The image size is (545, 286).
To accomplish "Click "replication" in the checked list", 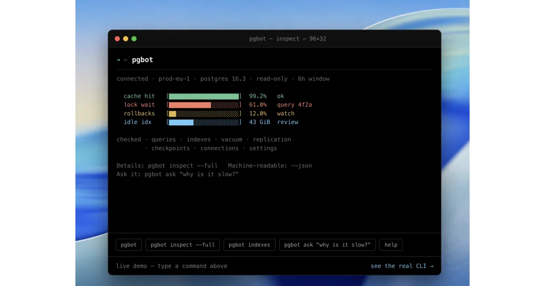I will pyautogui.click(x=272, y=140).
